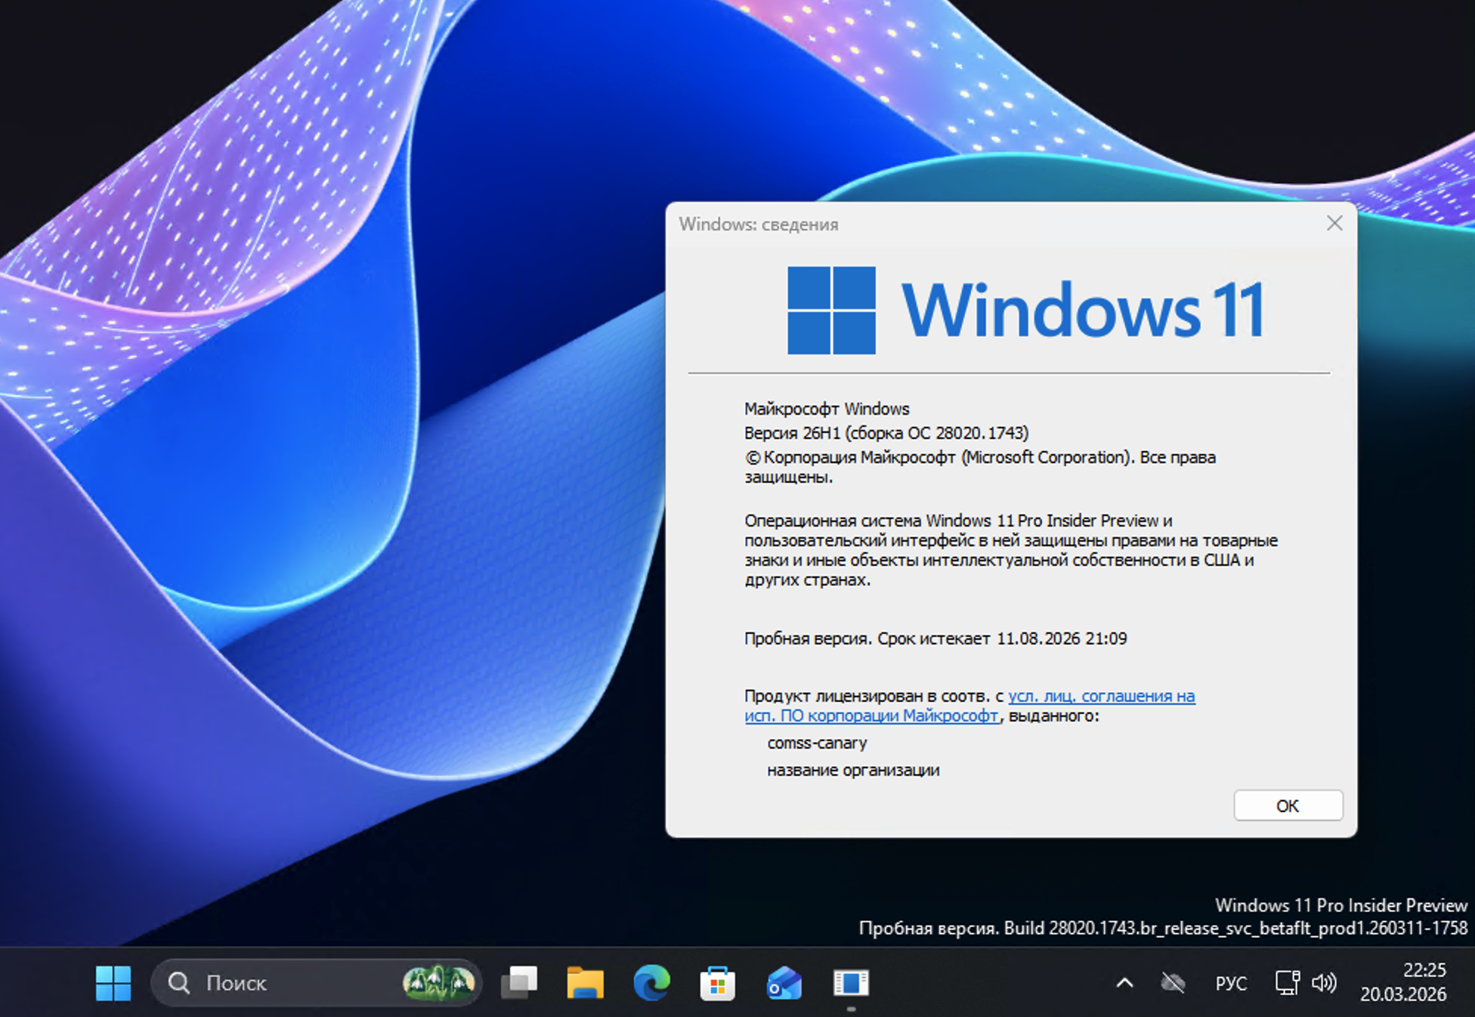Click the text Версия 26H1 (сборка ОС 28020.1743)

click(886, 433)
